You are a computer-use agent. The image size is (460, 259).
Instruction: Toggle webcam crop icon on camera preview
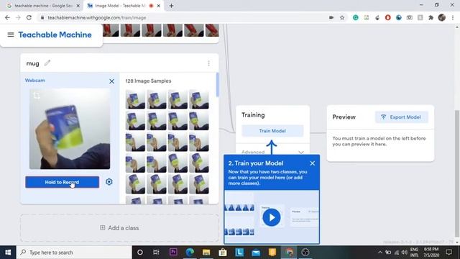coord(37,96)
